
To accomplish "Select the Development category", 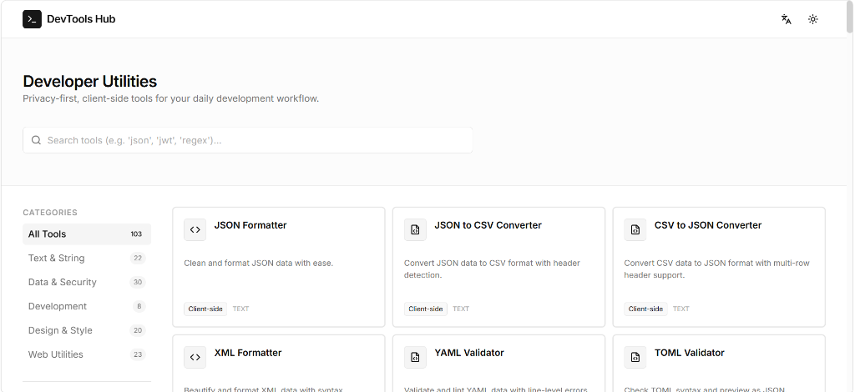I will [87, 306].
